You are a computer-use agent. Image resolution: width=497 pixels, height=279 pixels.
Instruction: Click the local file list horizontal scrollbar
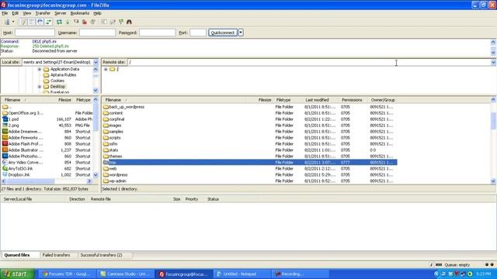point(47,181)
